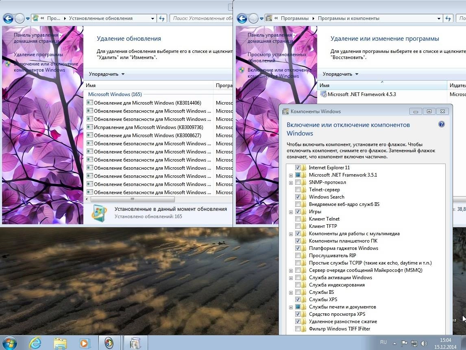Click icon of fix KB3009736
Image resolution: width=466 pixels, height=350 pixels.
[89, 127]
